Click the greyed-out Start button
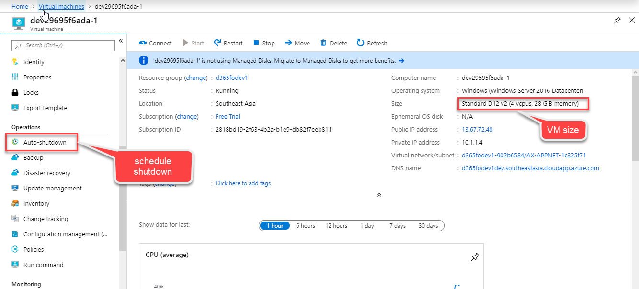The width and height of the screenshot is (639, 289). [194, 43]
